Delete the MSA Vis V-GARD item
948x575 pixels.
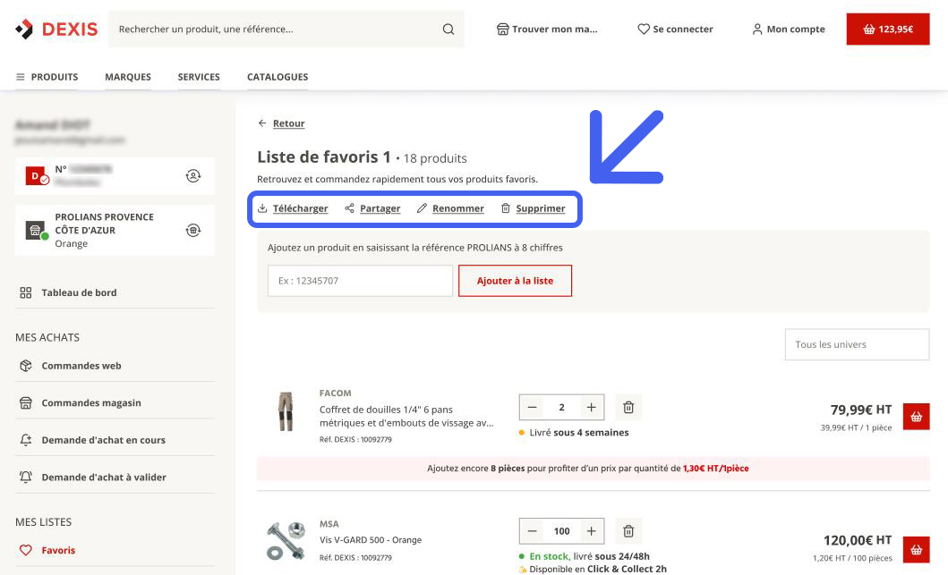click(x=628, y=531)
